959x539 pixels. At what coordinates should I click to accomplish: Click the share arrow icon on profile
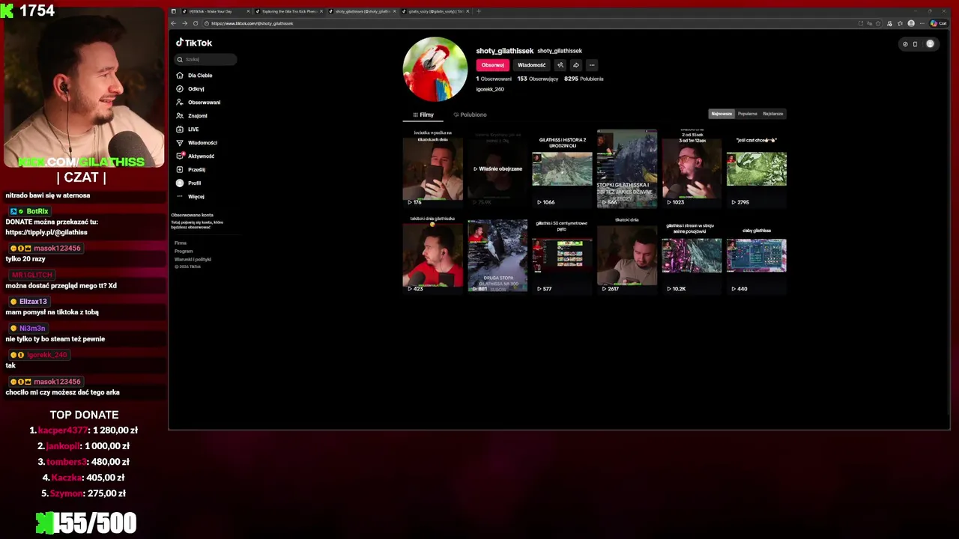tap(575, 65)
